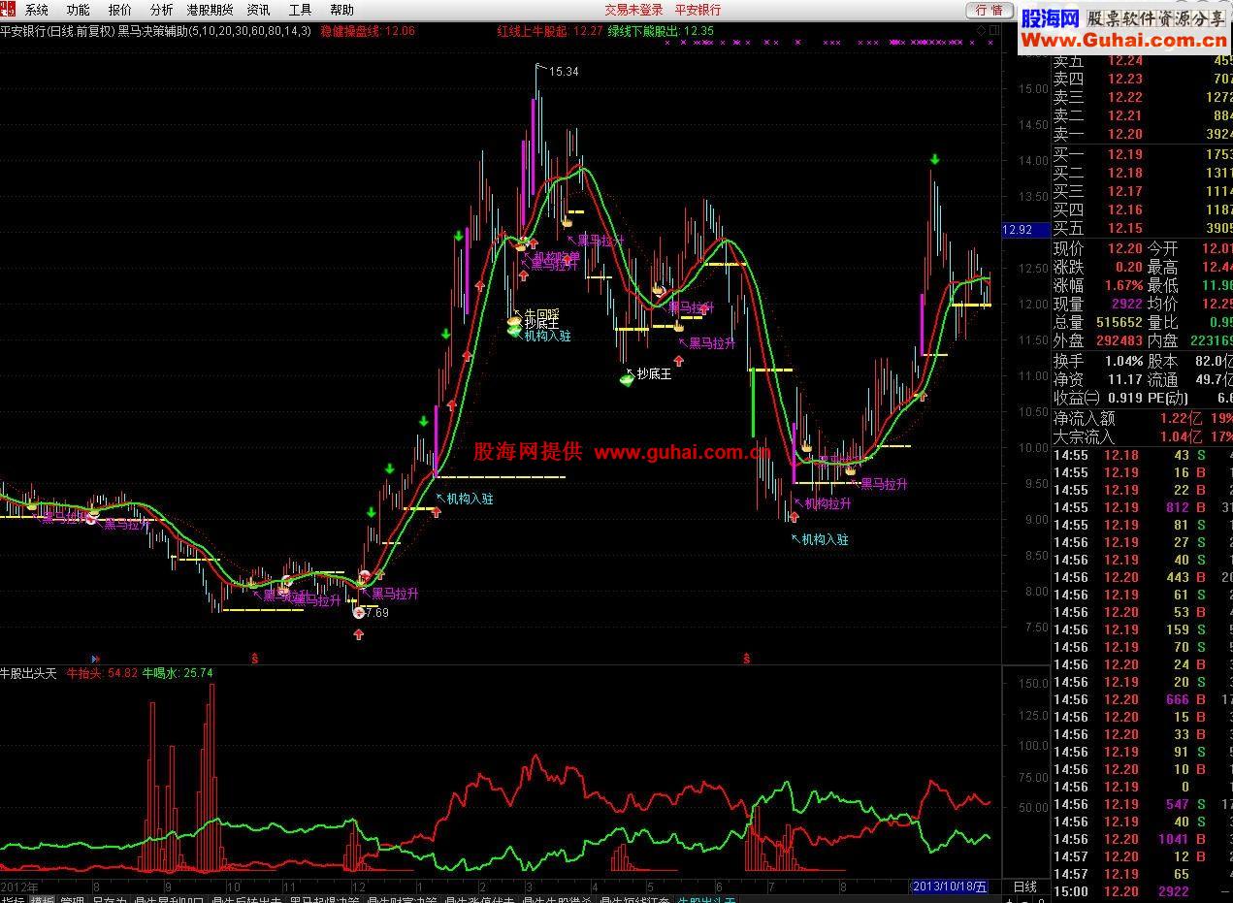Screen dimensions: 1233x903
Task: Select the 日线 period selector
Action: (1025, 887)
